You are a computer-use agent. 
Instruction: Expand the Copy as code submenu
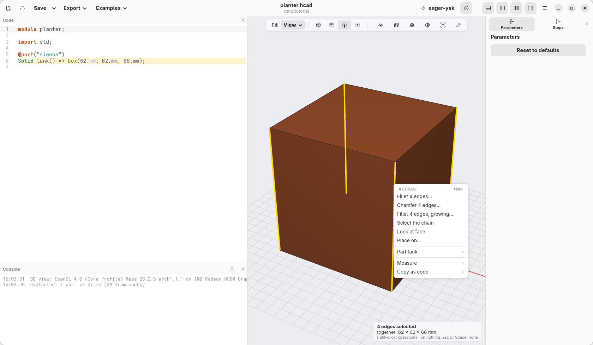(x=431, y=272)
